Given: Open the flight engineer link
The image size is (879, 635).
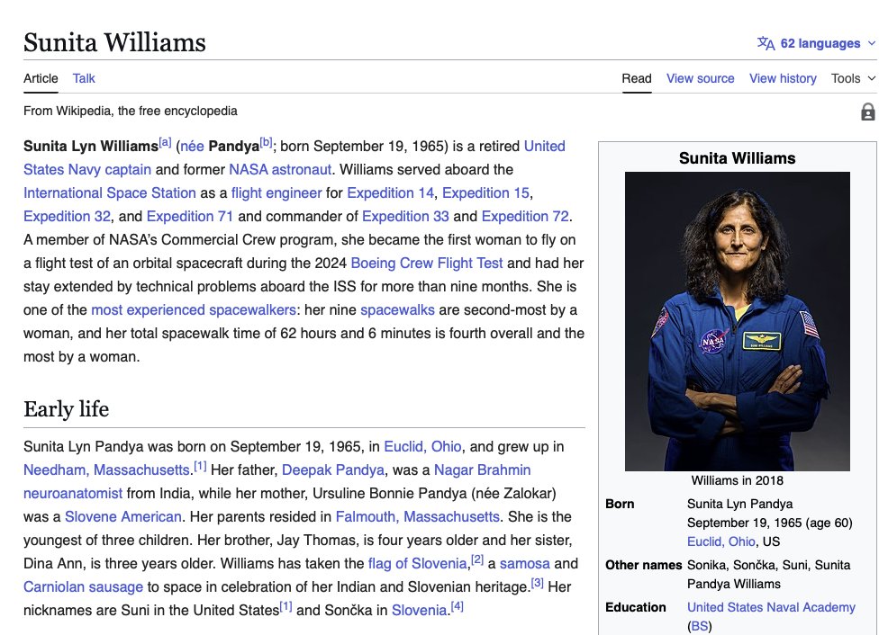Looking at the screenshot, I should (x=276, y=193).
